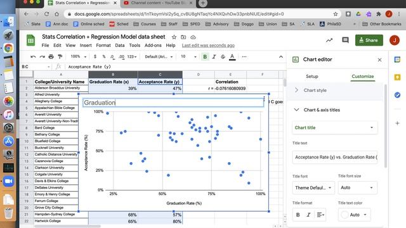The image size is (406, 228).
Task: View the cloud save status icon
Action: (193, 37)
